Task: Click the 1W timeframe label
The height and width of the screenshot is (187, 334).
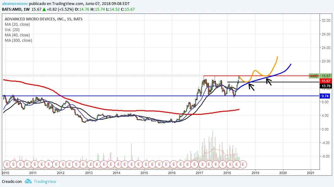Action: coord(26,9)
